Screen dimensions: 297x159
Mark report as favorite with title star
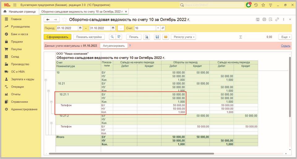pyautogui.click(x=64, y=19)
